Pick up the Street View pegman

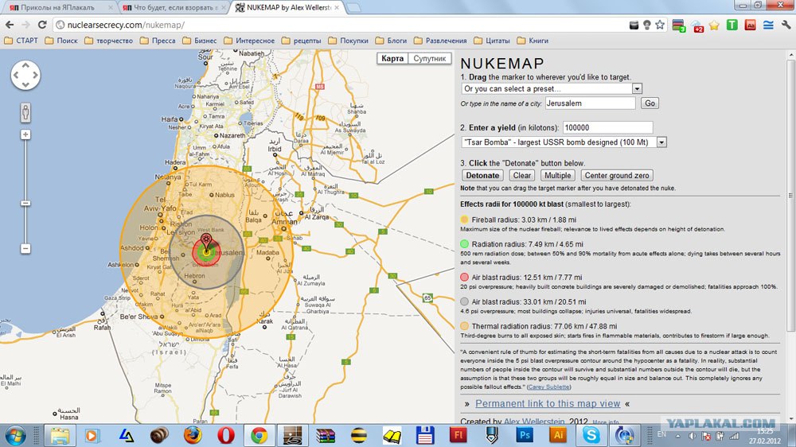[x=25, y=113]
